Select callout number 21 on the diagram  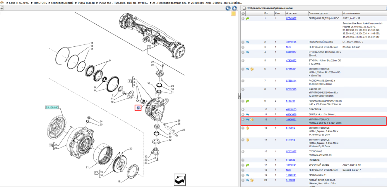point(87,167)
